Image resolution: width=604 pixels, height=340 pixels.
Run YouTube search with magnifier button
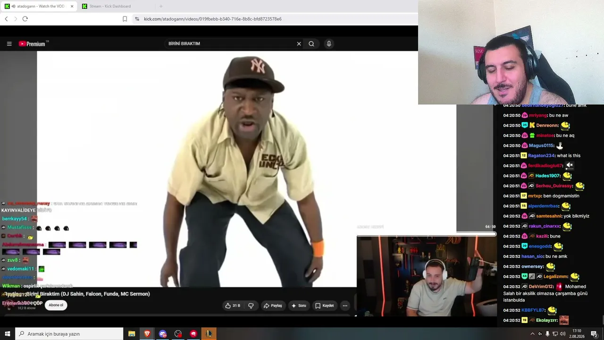[311, 44]
